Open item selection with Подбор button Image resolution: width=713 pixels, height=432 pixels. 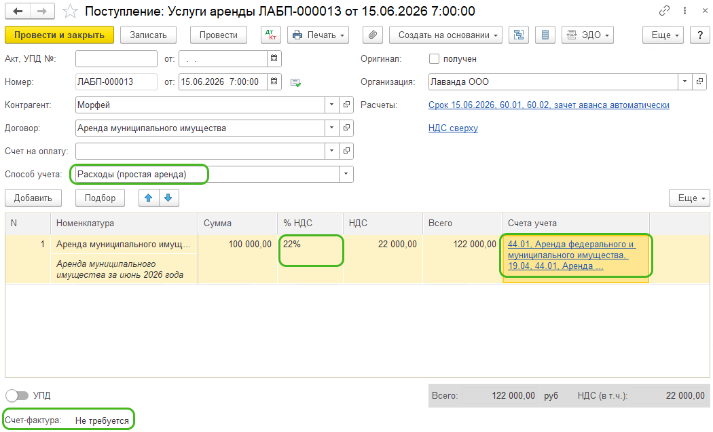(x=100, y=198)
